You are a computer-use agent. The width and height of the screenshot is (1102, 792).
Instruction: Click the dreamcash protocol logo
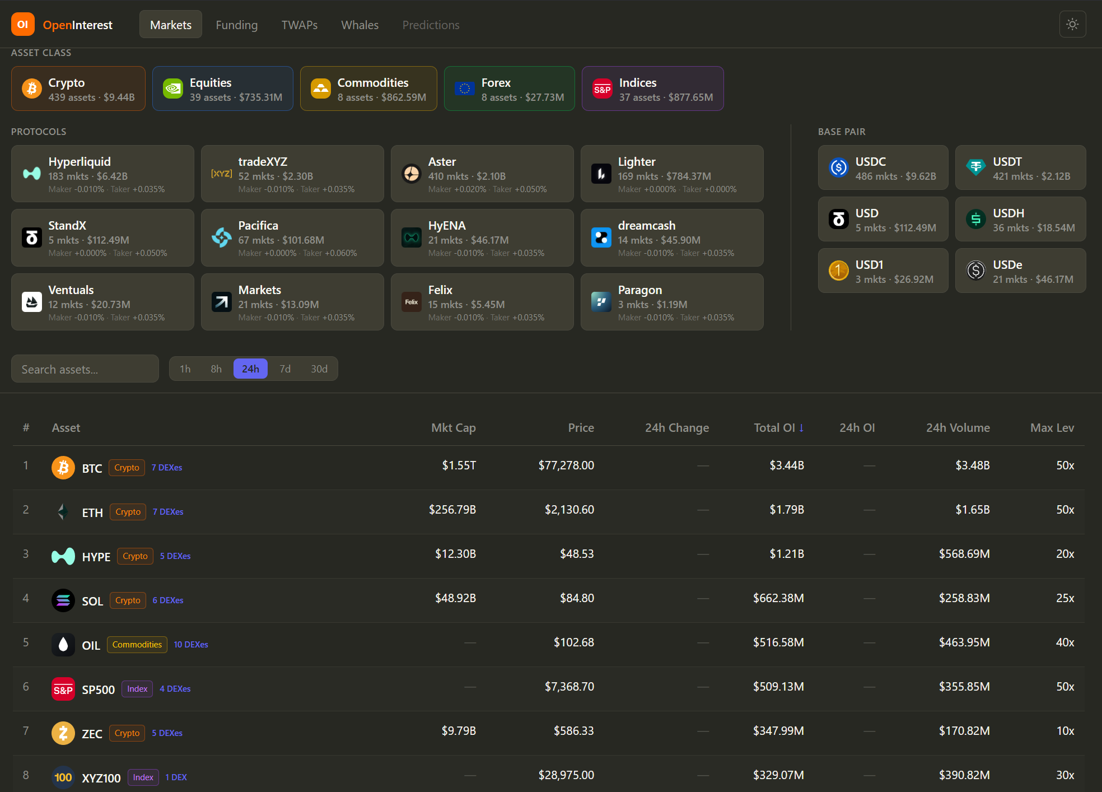(x=601, y=237)
